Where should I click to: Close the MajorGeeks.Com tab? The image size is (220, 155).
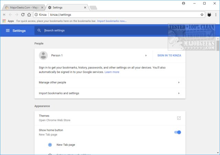pos(42,8)
